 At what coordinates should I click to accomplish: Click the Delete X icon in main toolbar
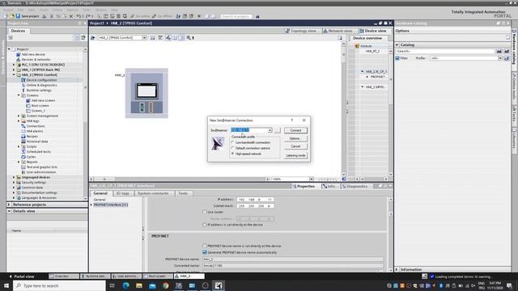[x=70, y=16]
